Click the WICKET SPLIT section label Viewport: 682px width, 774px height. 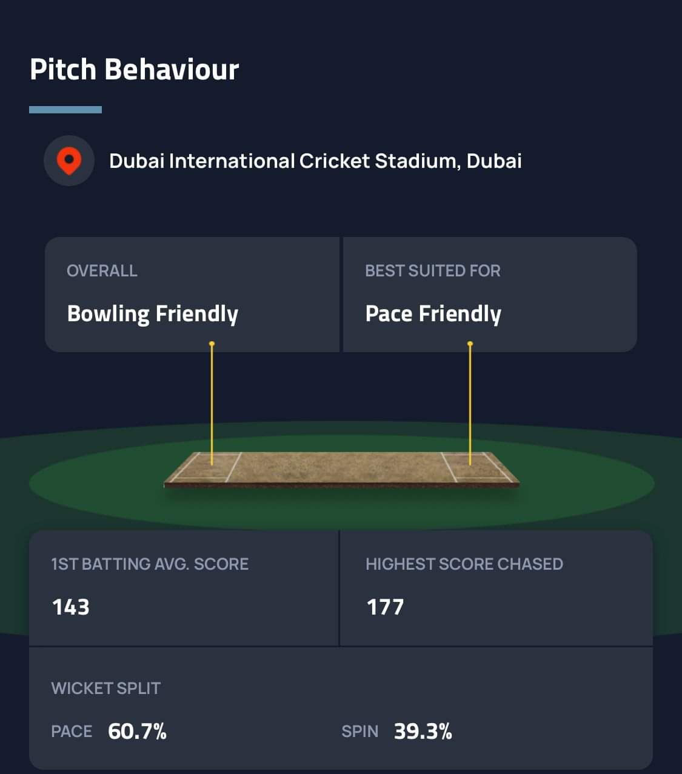click(x=106, y=688)
